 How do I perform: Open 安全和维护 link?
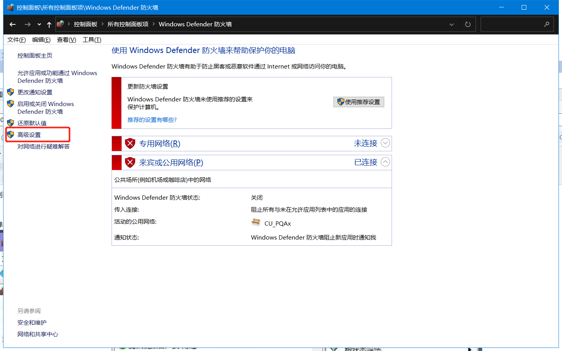click(x=32, y=323)
